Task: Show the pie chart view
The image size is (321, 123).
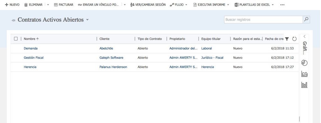Action: [x=304, y=63]
